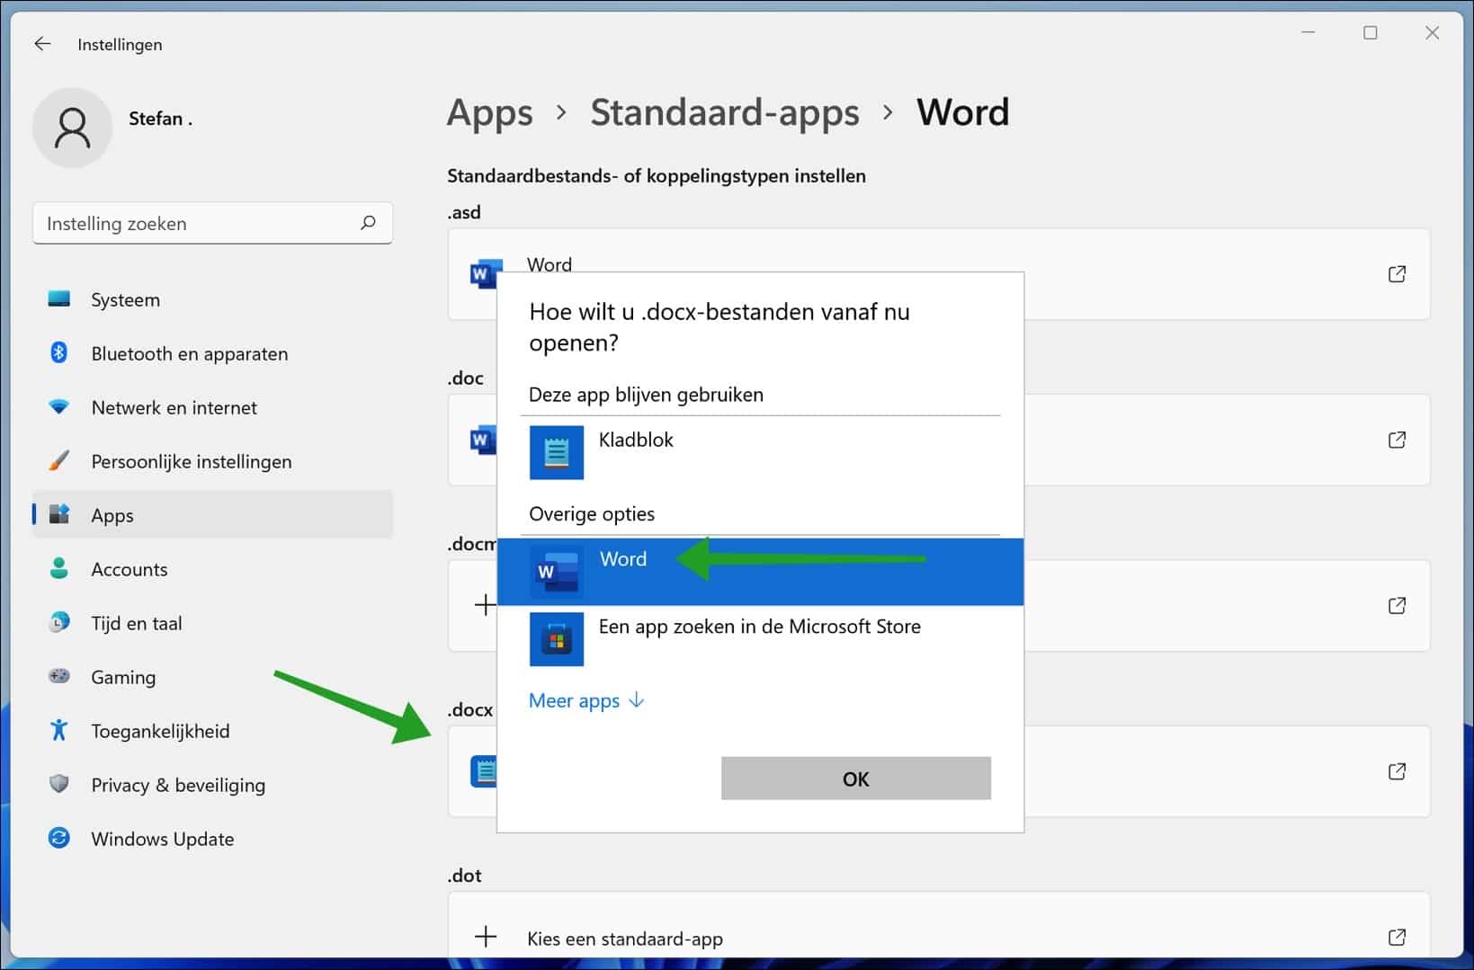This screenshot has height=970, width=1474.
Task: Click Stefan's profile avatar
Action: point(72,127)
